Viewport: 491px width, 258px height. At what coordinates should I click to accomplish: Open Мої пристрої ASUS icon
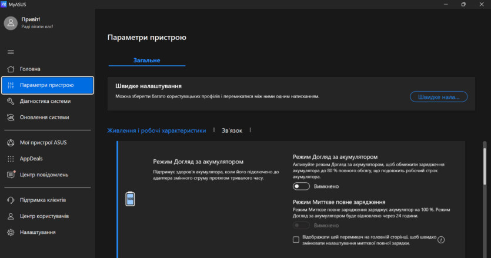(x=10, y=142)
